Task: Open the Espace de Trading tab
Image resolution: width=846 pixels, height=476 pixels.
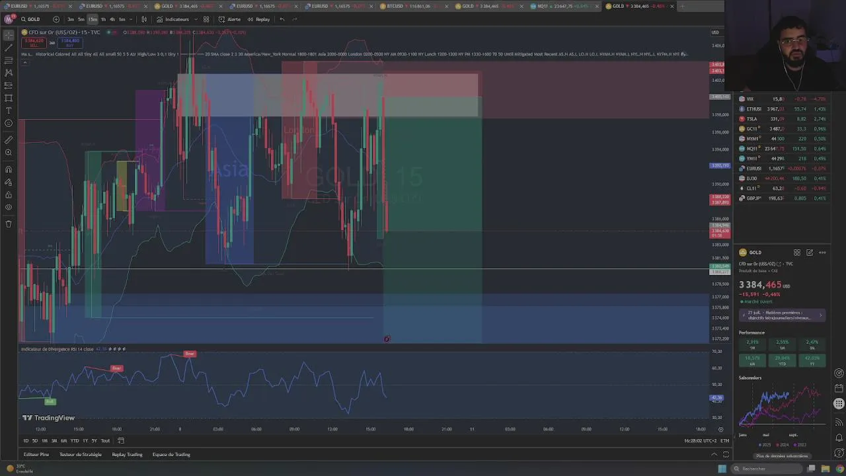Action: pyautogui.click(x=171, y=455)
